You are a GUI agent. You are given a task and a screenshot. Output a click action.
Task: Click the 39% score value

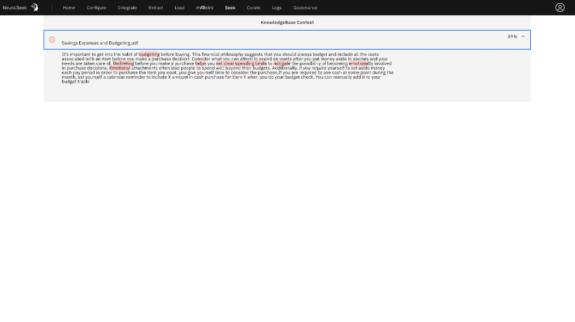[512, 36]
